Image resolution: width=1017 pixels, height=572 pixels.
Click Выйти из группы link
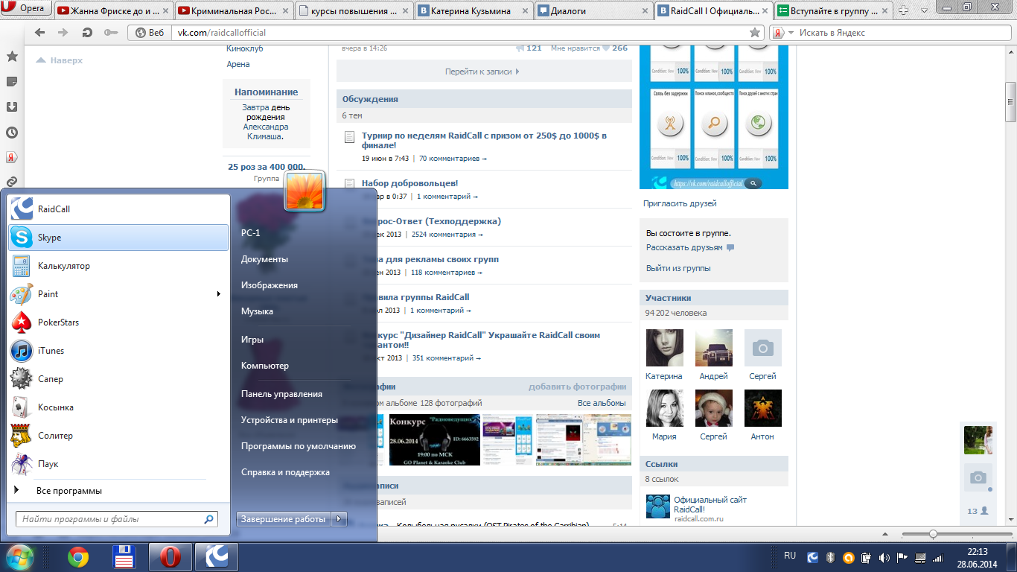pyautogui.click(x=678, y=268)
